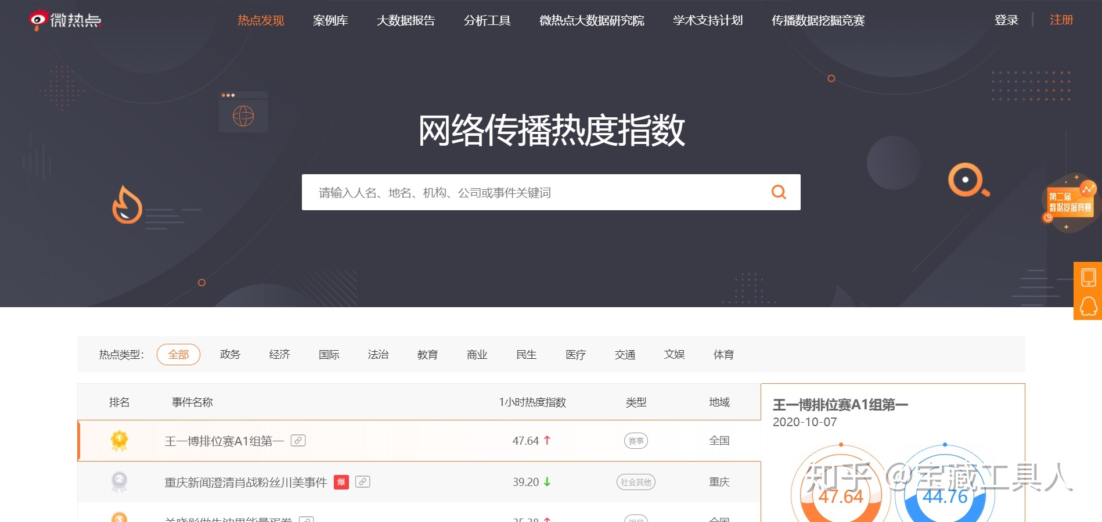Click the orange search magnifier icon
Viewport: 1102px width, 522px height.
coord(779,192)
